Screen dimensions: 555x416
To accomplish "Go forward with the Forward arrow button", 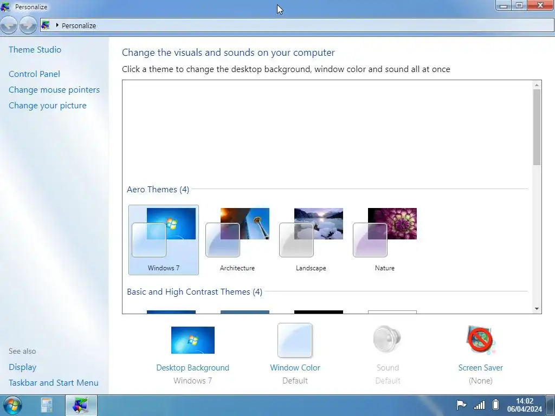I will 28,25.
